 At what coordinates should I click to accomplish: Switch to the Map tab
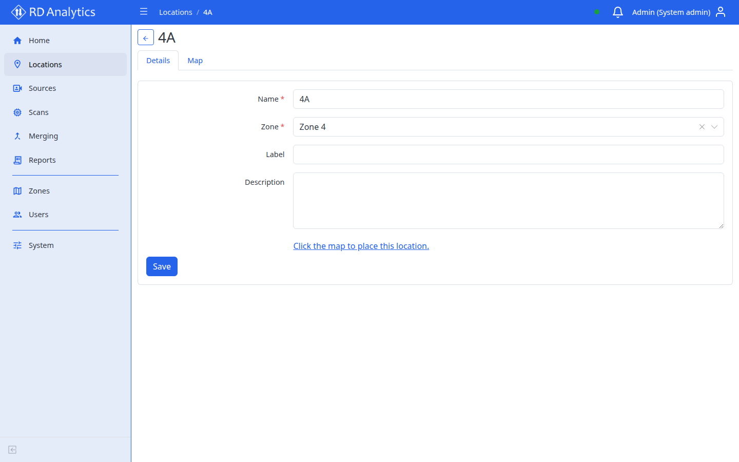click(x=195, y=61)
